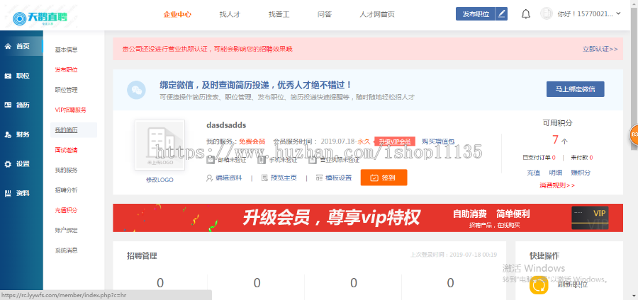Click the orange refresh job icon
Image resolution: width=638 pixels, height=300 pixels.
point(539,284)
